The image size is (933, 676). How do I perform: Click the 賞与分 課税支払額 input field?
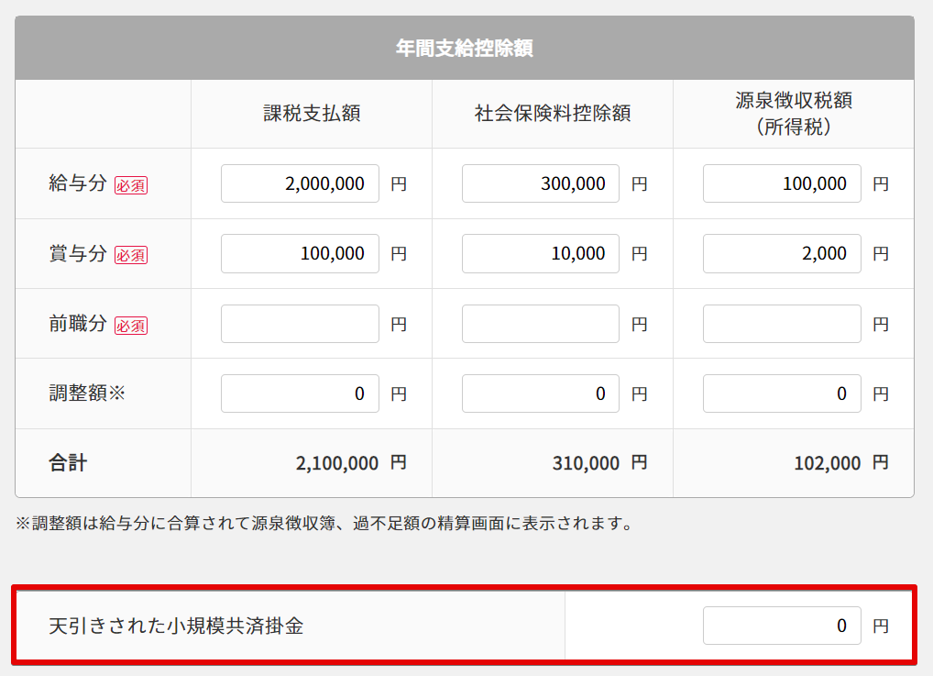(300, 253)
